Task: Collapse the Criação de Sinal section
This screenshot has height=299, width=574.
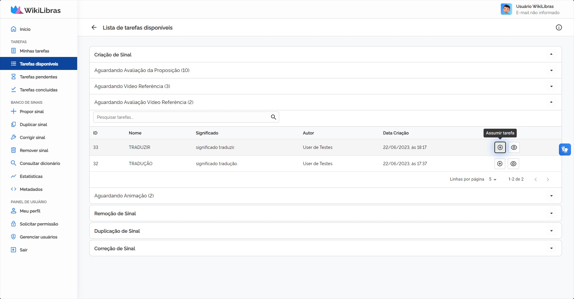Action: coord(551,55)
